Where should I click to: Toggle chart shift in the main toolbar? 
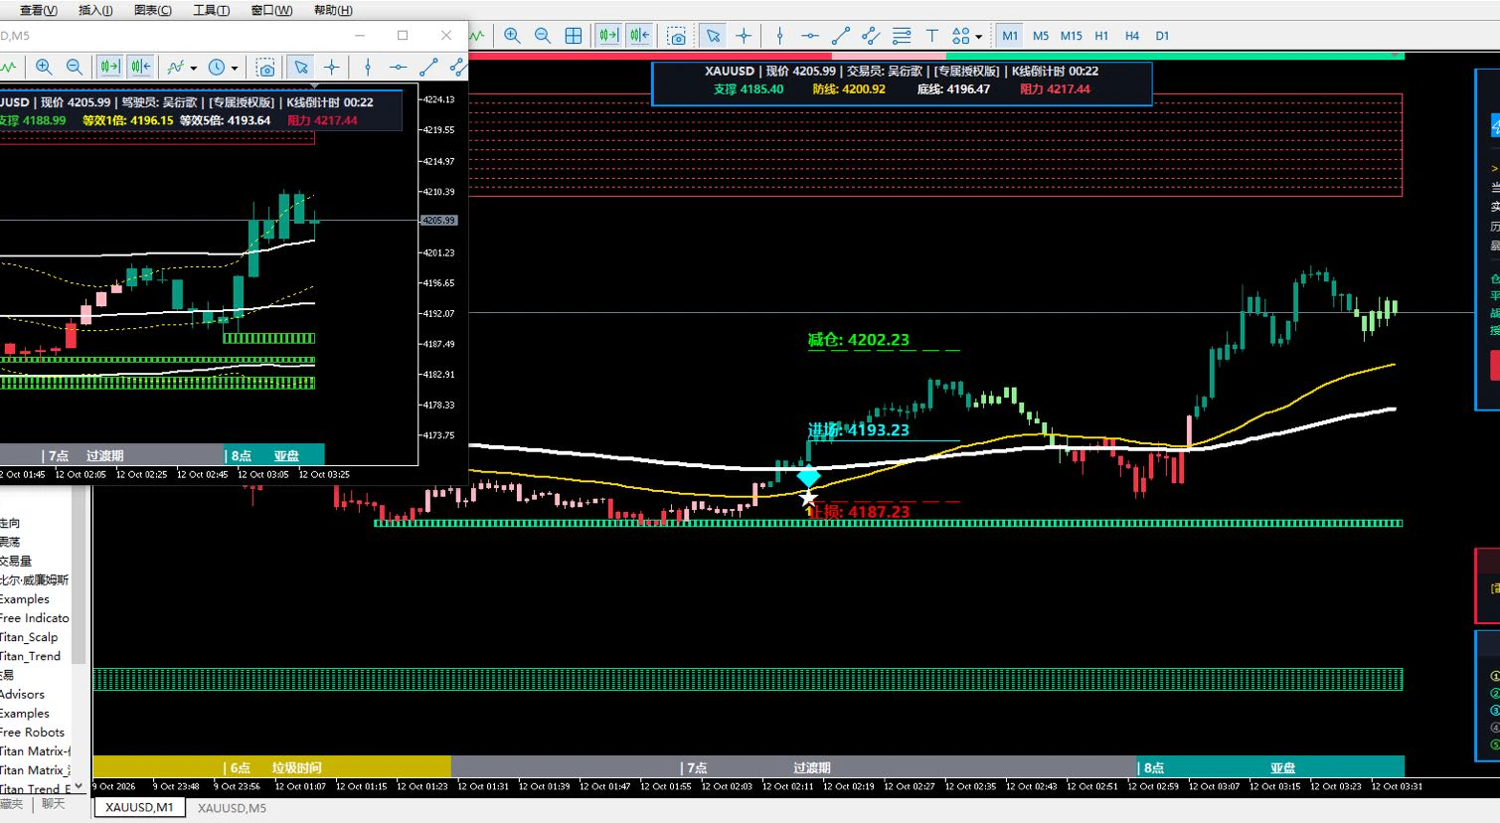[639, 36]
